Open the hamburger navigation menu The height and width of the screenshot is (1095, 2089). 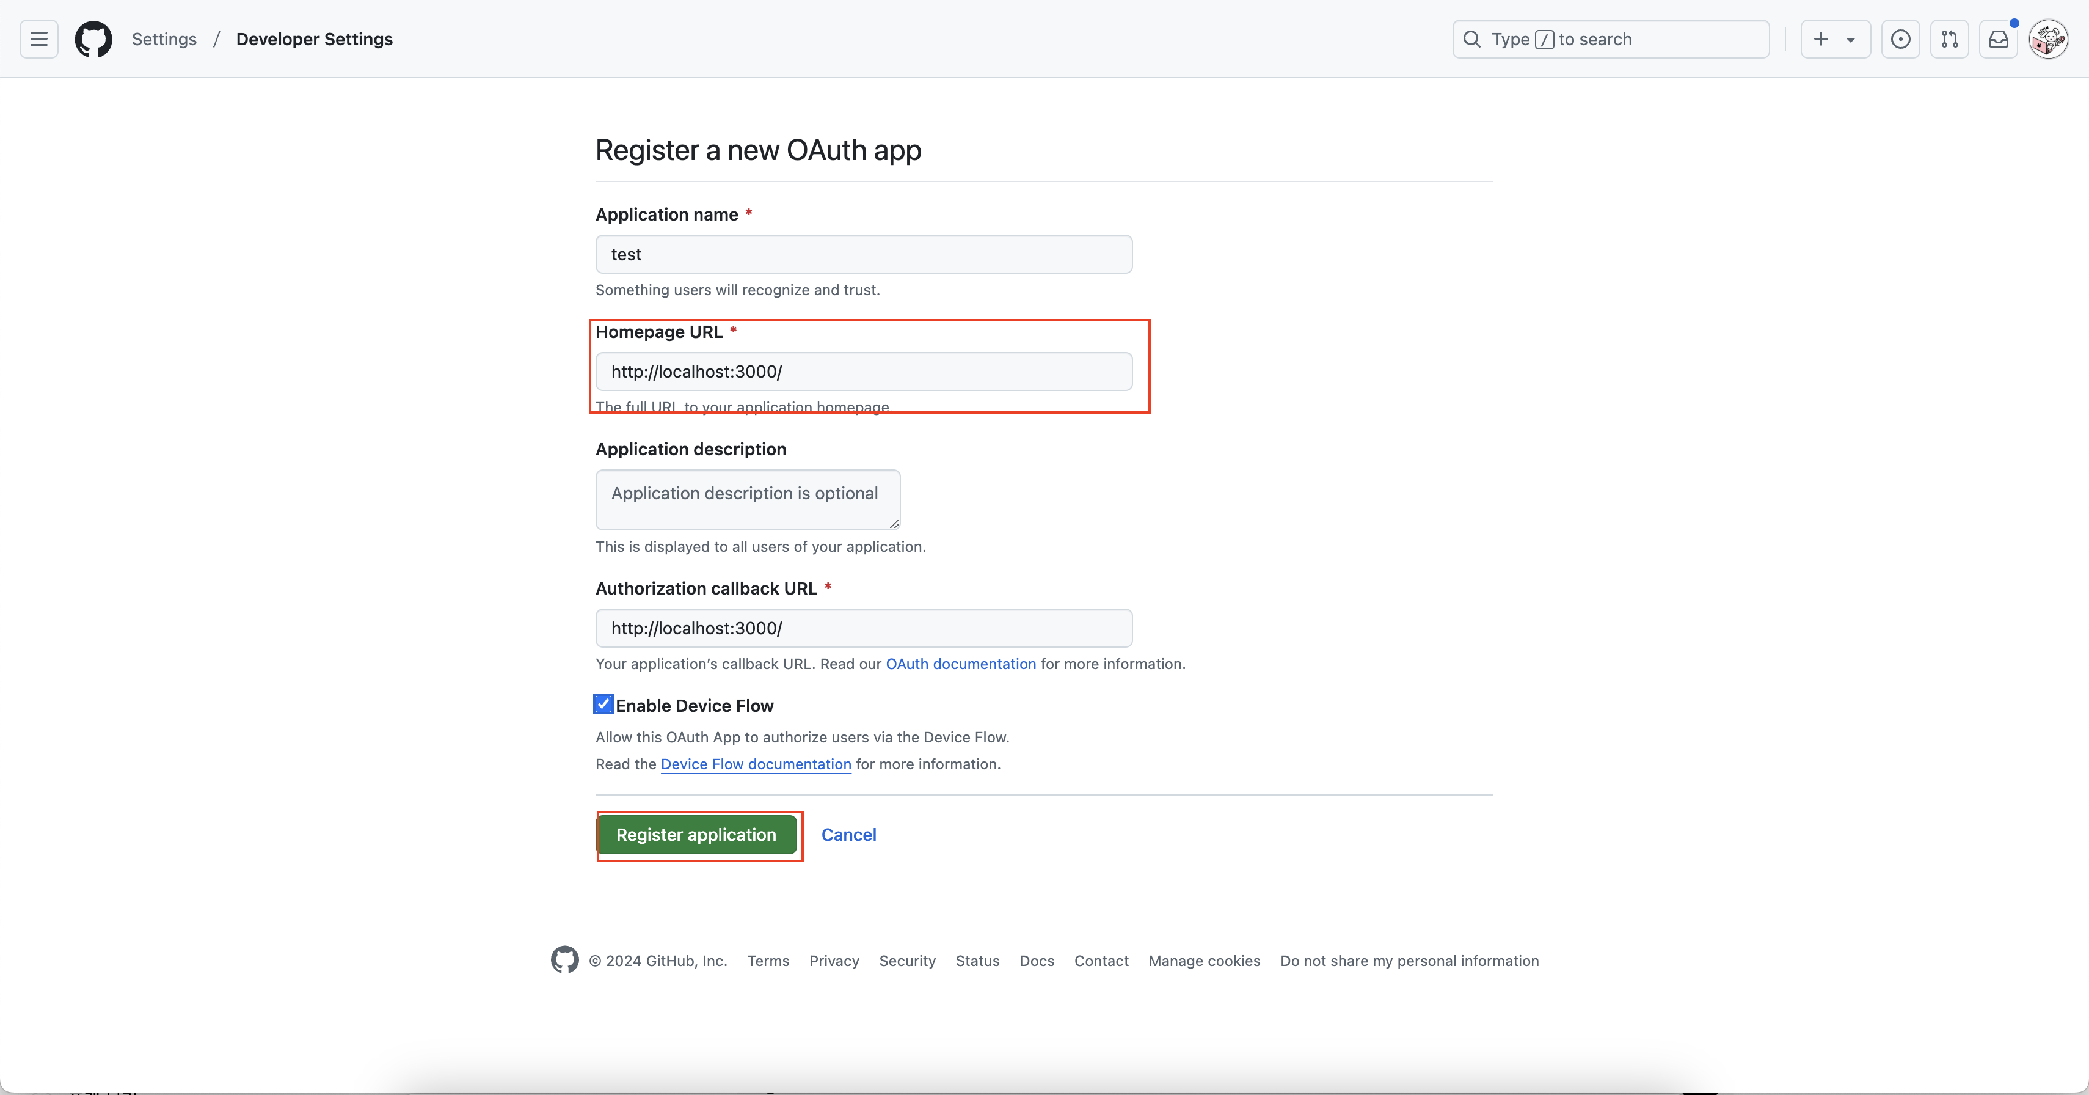pyautogui.click(x=39, y=39)
